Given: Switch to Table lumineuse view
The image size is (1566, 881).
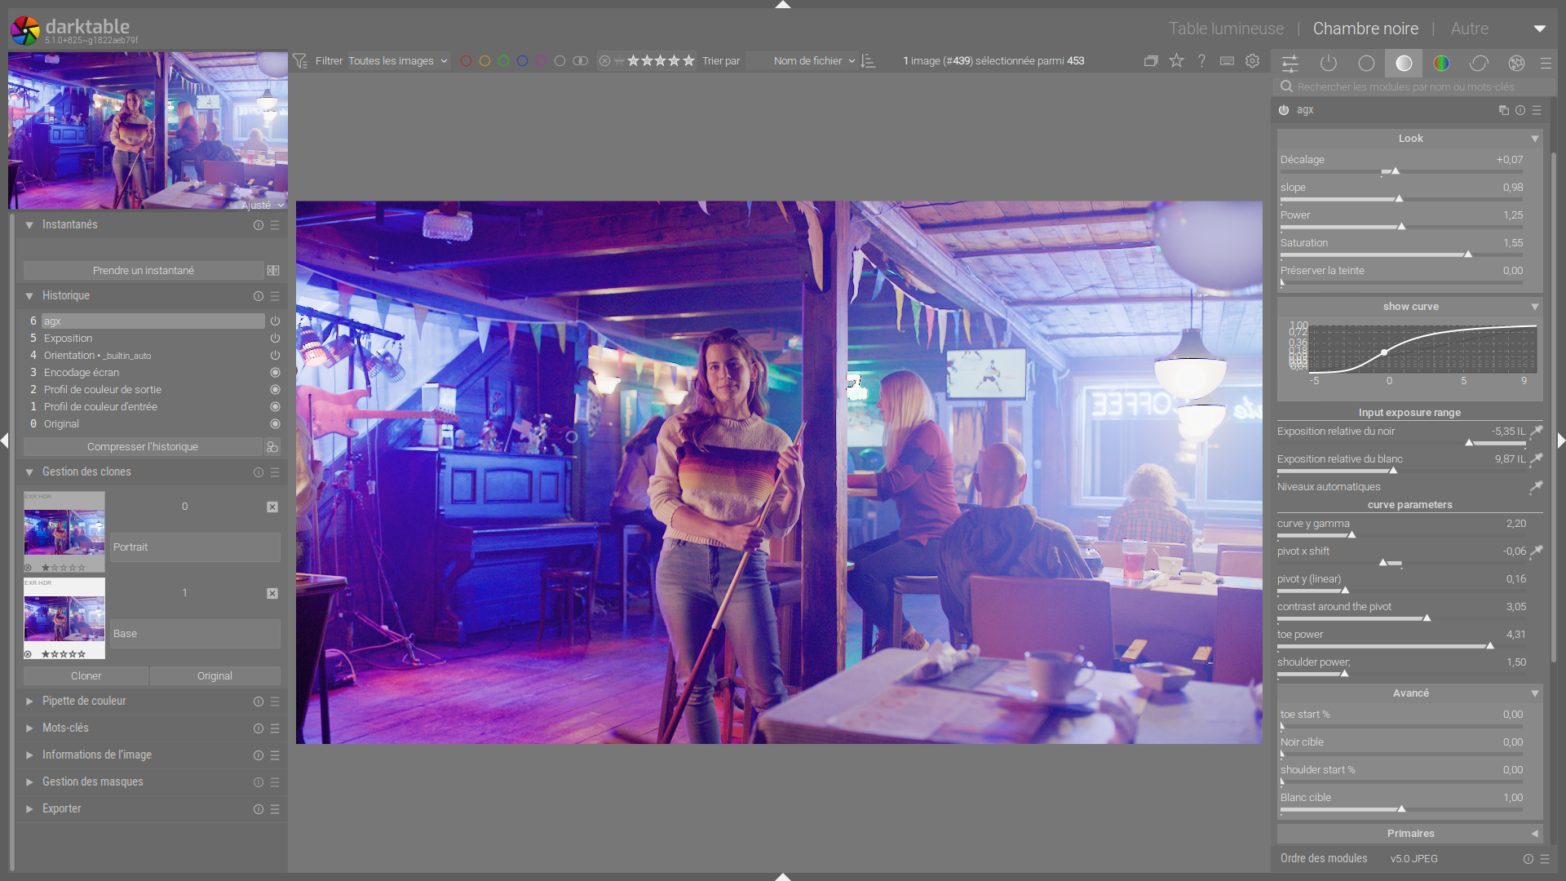Looking at the screenshot, I should coord(1226,29).
